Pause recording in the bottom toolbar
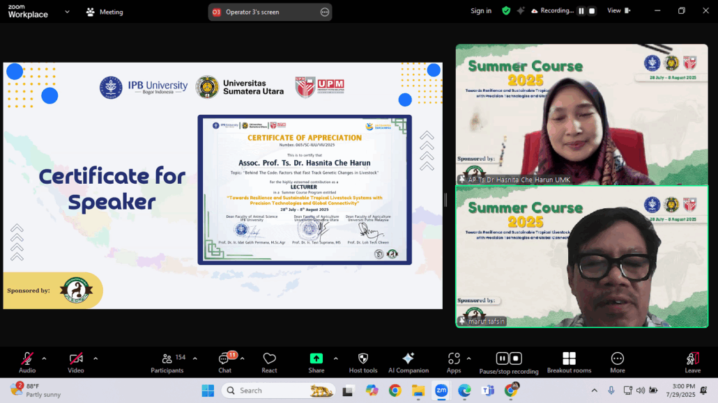 click(502, 358)
